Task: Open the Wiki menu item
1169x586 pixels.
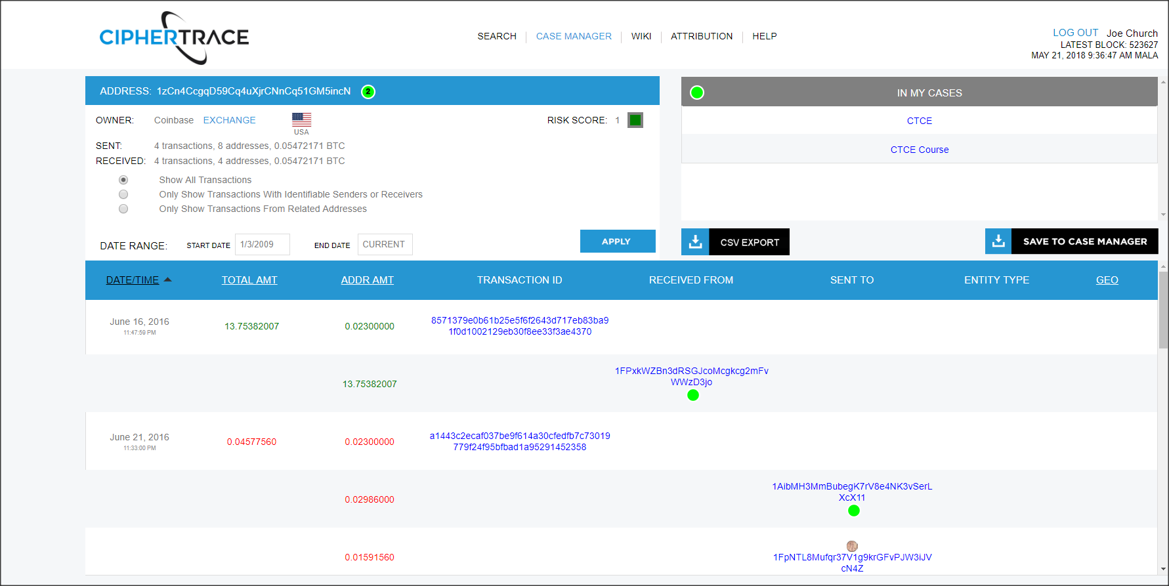Action: pyautogui.click(x=641, y=36)
